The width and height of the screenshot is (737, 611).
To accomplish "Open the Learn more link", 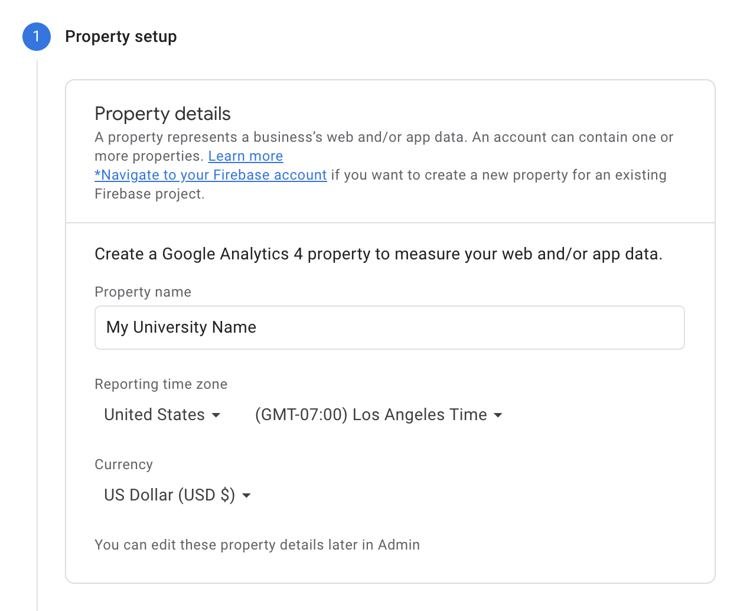I will tap(246, 156).
